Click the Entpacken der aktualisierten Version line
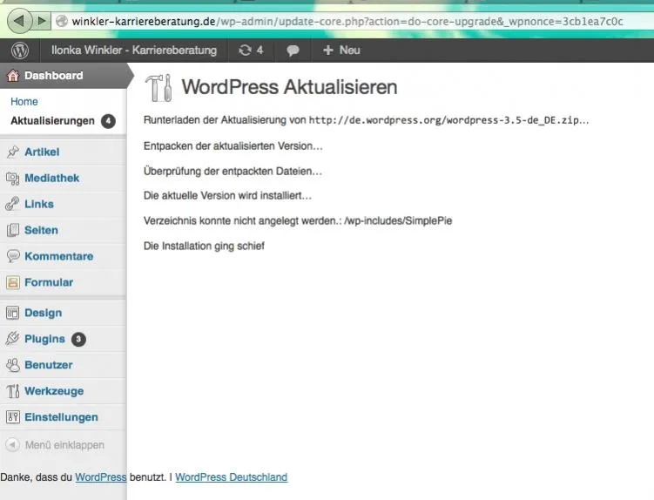 tap(233, 146)
